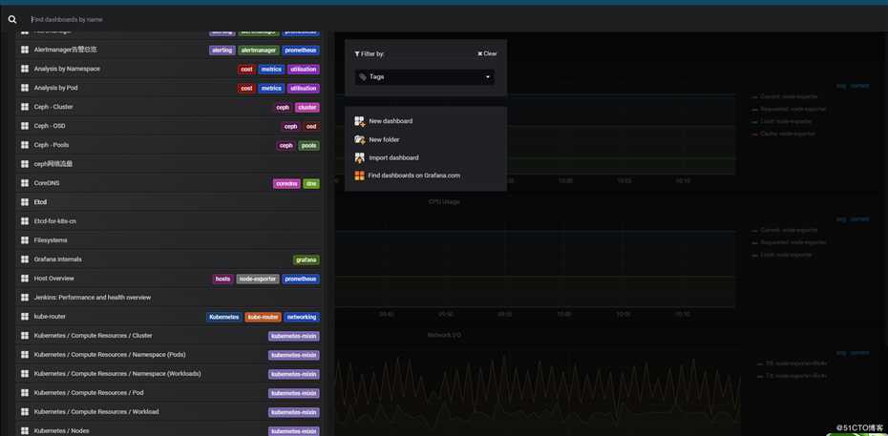Click utilisation tag on Analysis by Namespace

(304, 70)
